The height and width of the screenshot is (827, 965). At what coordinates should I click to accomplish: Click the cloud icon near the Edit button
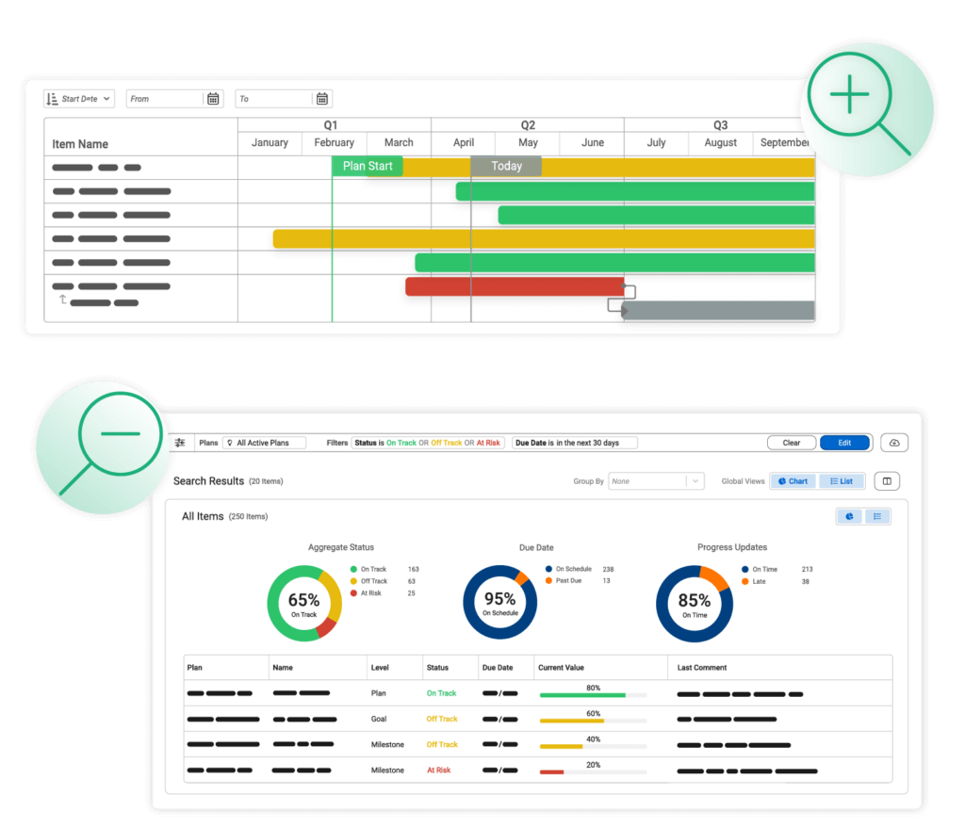point(893,443)
